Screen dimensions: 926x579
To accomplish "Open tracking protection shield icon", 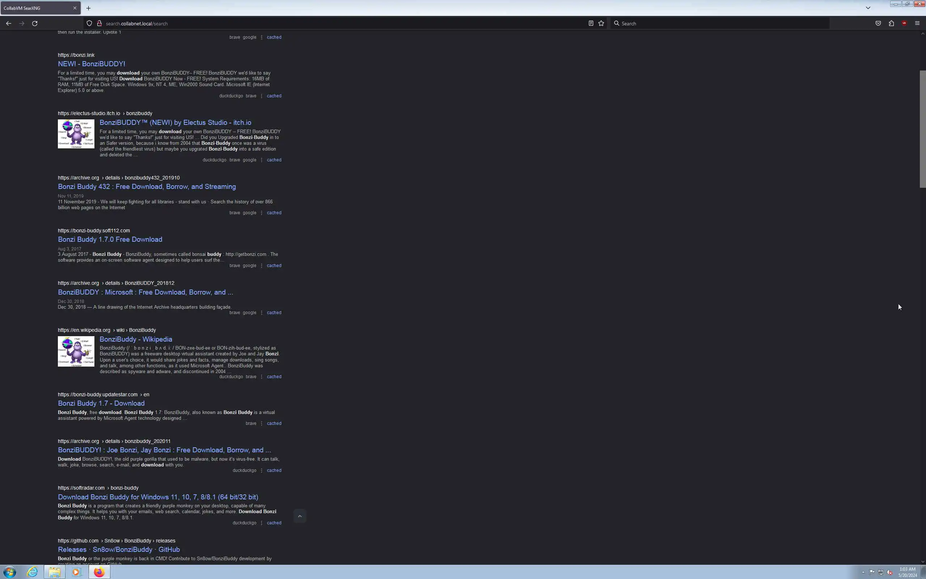I will (x=89, y=24).
